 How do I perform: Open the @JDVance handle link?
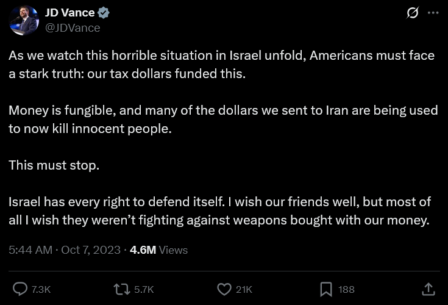tap(73, 27)
